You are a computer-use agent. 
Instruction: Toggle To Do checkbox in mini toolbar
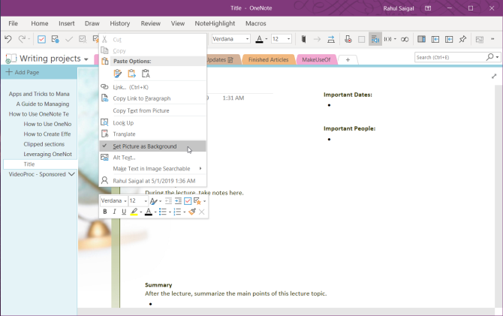click(x=188, y=201)
